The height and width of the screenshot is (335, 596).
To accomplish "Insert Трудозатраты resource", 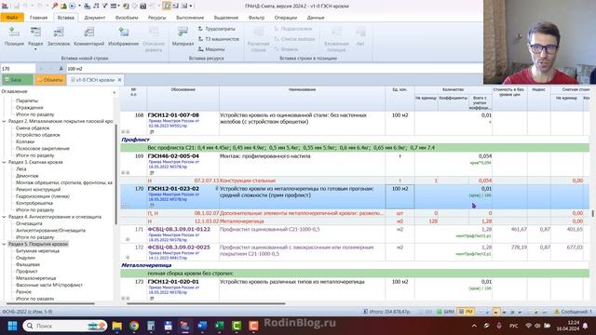I will [217, 29].
